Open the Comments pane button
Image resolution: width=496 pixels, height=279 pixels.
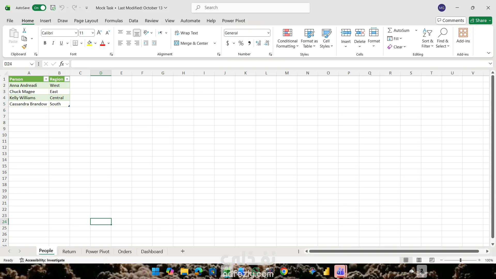click(x=451, y=20)
